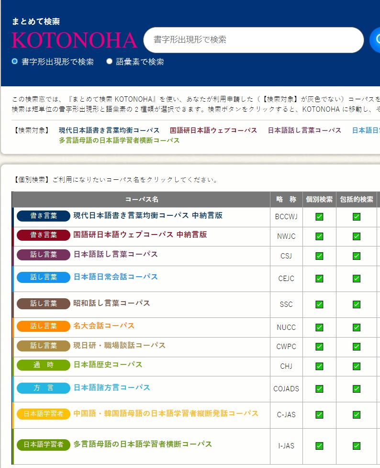380x468 pixels.
Task: Open 国語研日本語ウェブコーパス in 検索対象 list
Action: click(x=213, y=130)
